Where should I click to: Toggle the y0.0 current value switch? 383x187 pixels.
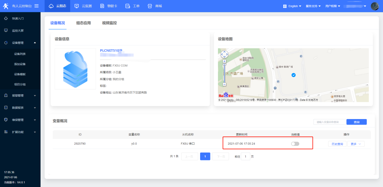[x=295, y=144]
